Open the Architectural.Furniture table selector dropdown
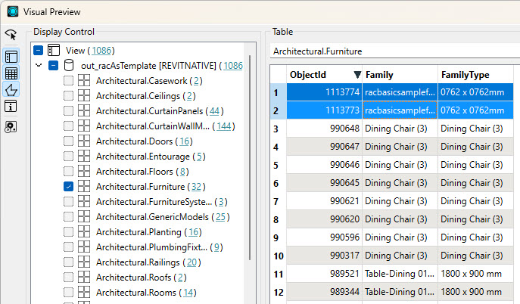This screenshot has width=520, height=304. [x=394, y=51]
